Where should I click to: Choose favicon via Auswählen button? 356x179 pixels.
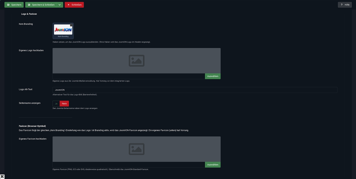point(213,165)
